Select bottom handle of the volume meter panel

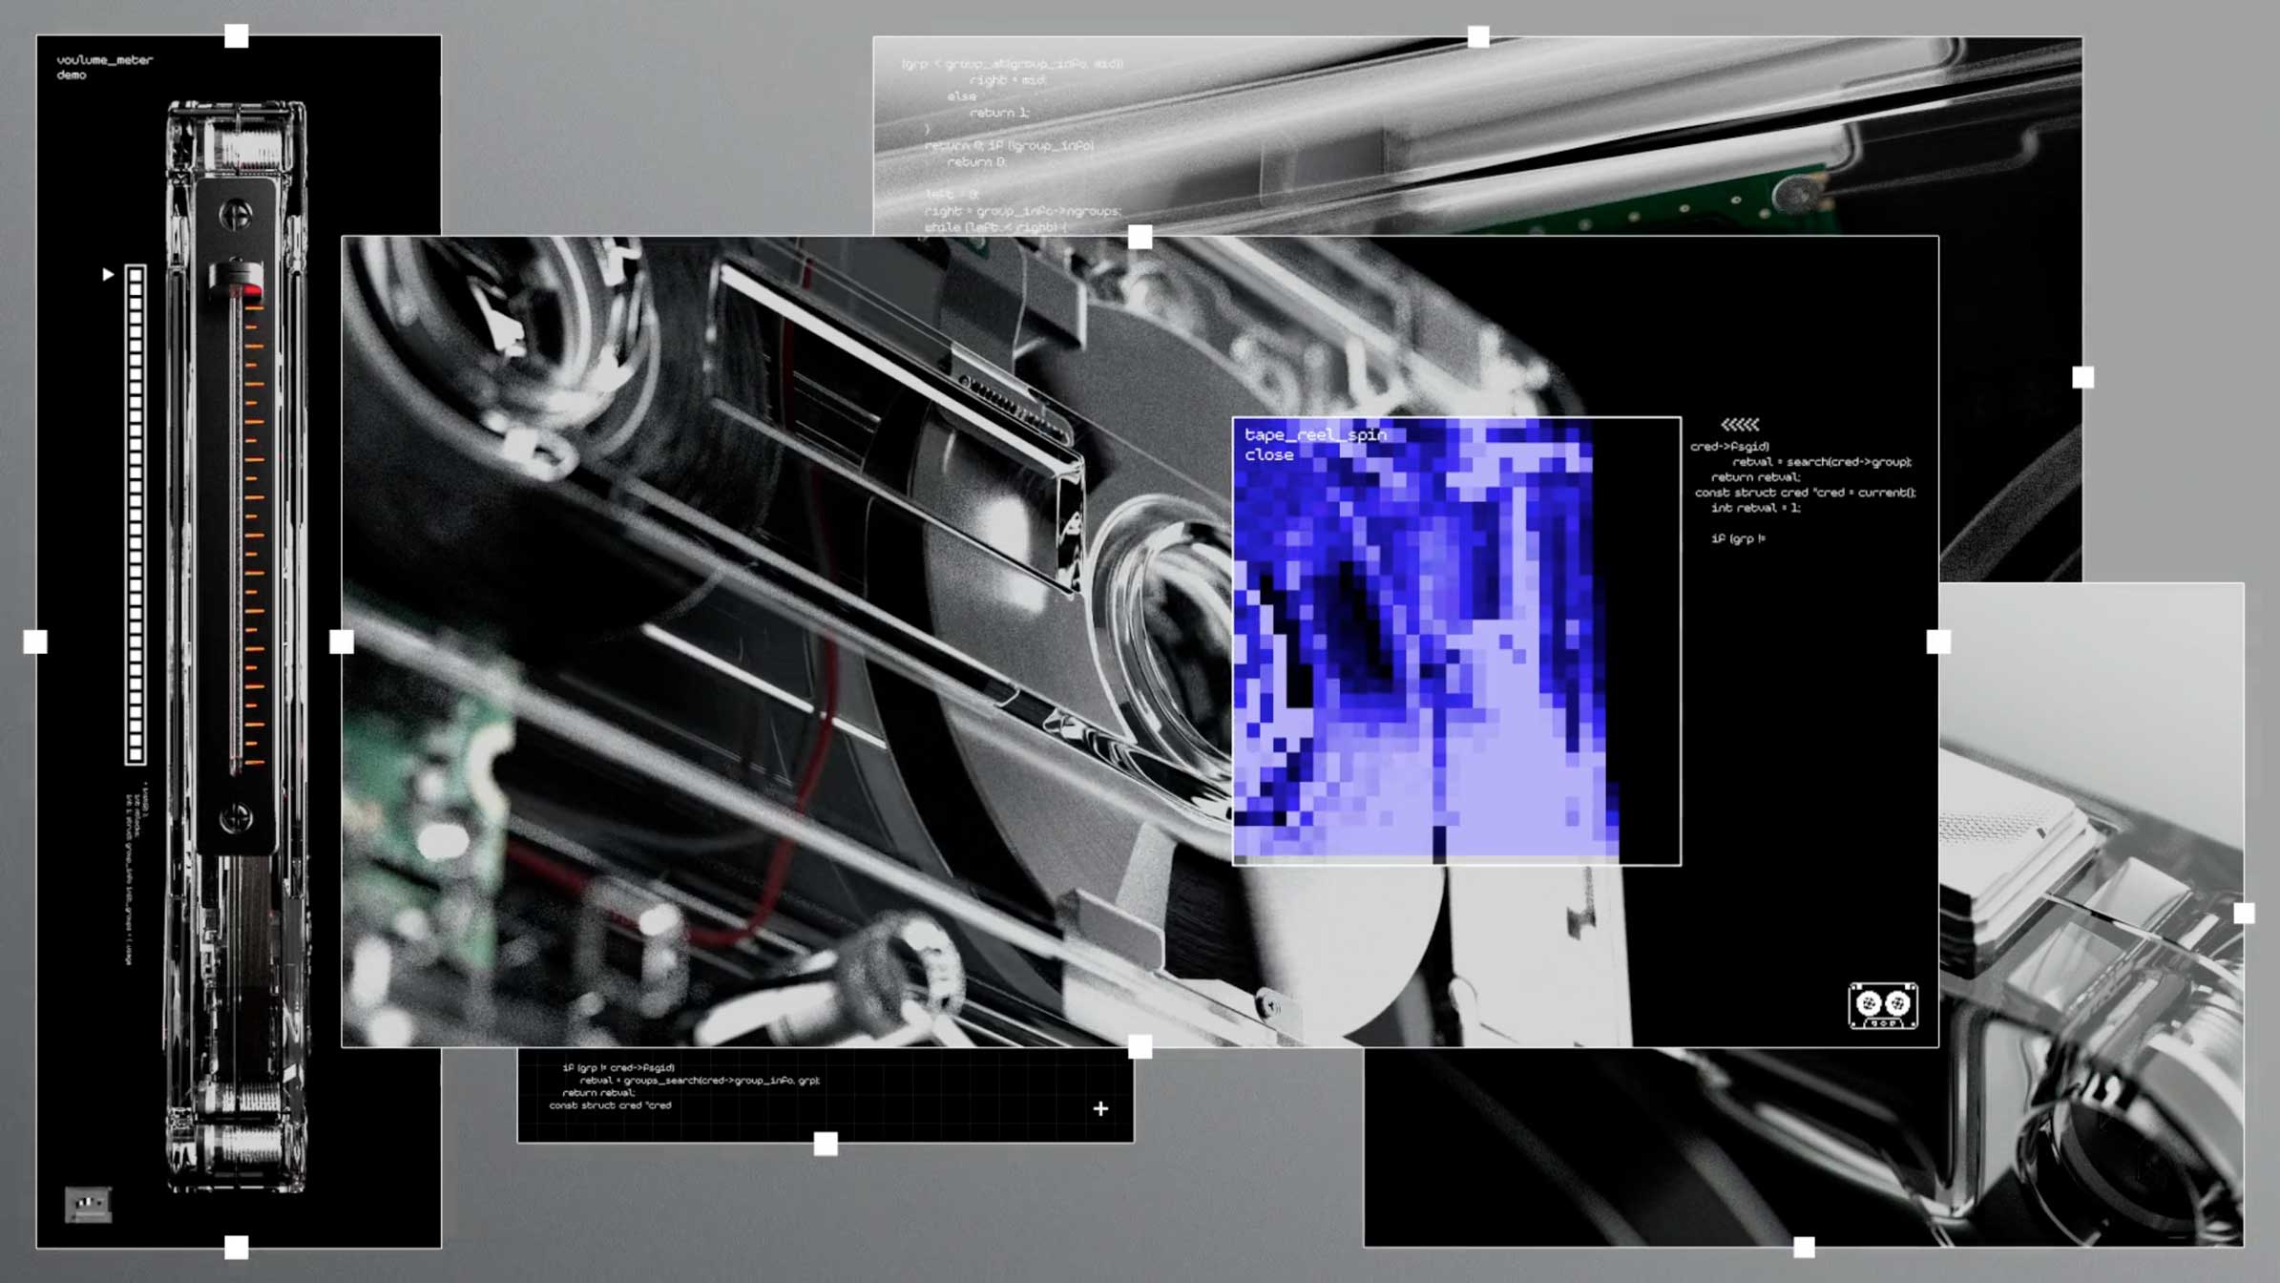(236, 1247)
